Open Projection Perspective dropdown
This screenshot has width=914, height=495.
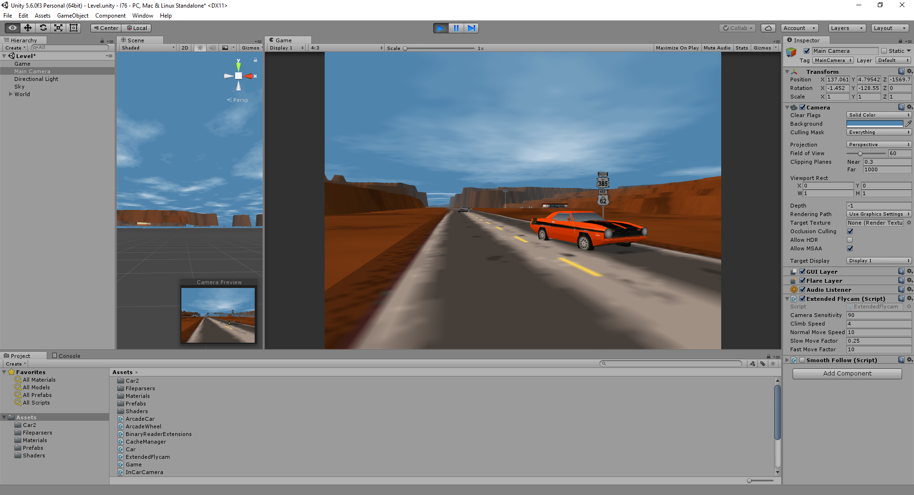[879, 145]
